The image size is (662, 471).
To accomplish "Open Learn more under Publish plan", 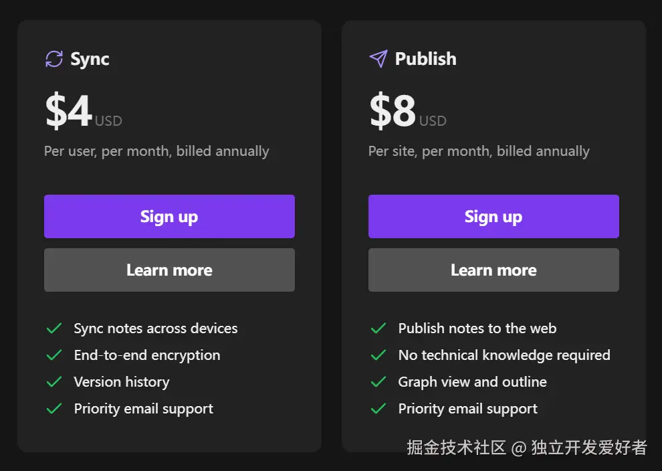I will pyautogui.click(x=493, y=270).
